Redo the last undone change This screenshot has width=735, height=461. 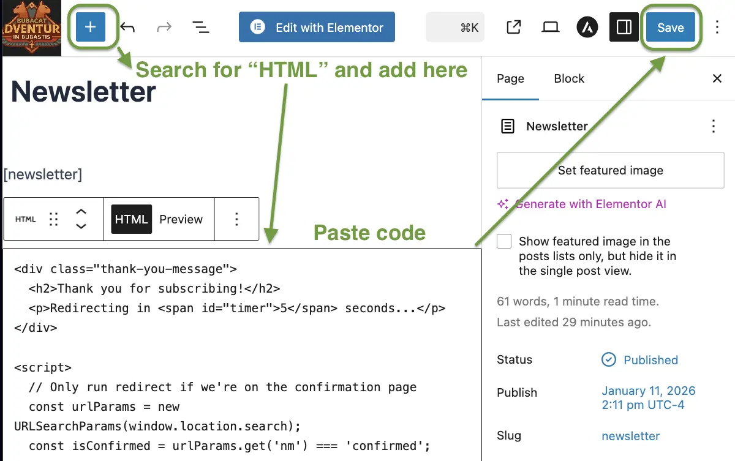pos(164,27)
